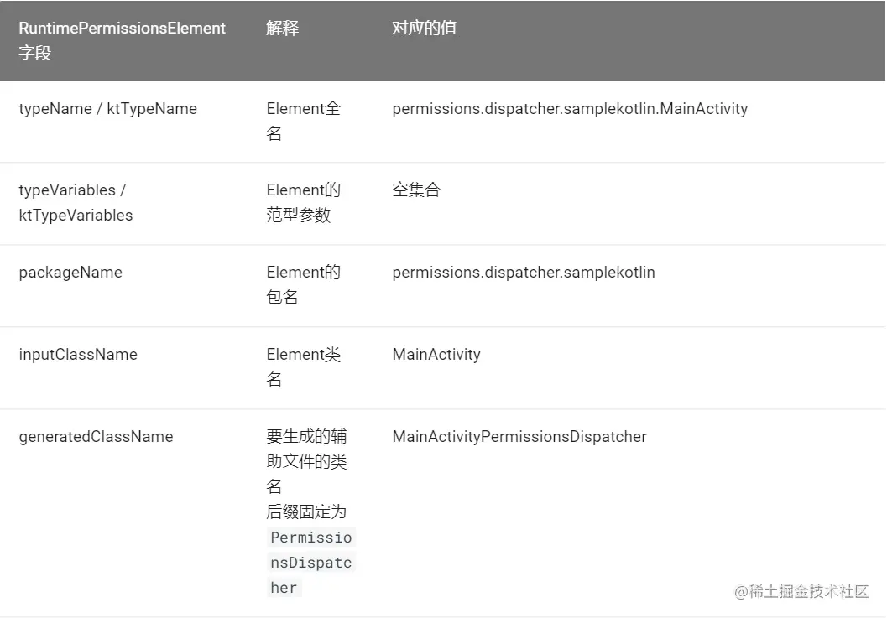Click the packageName field cell
This screenshot has height=618, width=887.
pos(70,272)
